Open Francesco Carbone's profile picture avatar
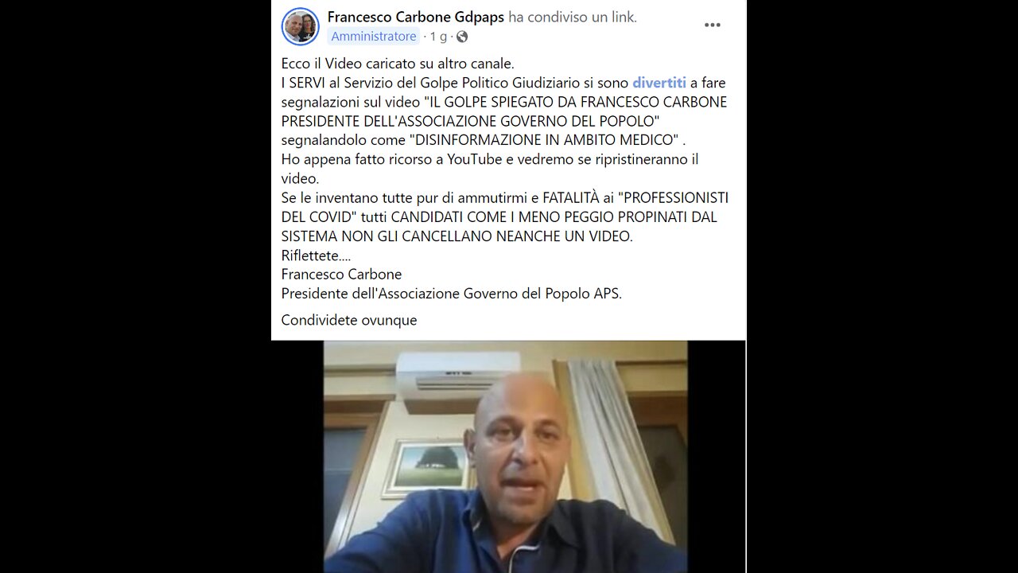1018x573 pixels. click(x=301, y=26)
